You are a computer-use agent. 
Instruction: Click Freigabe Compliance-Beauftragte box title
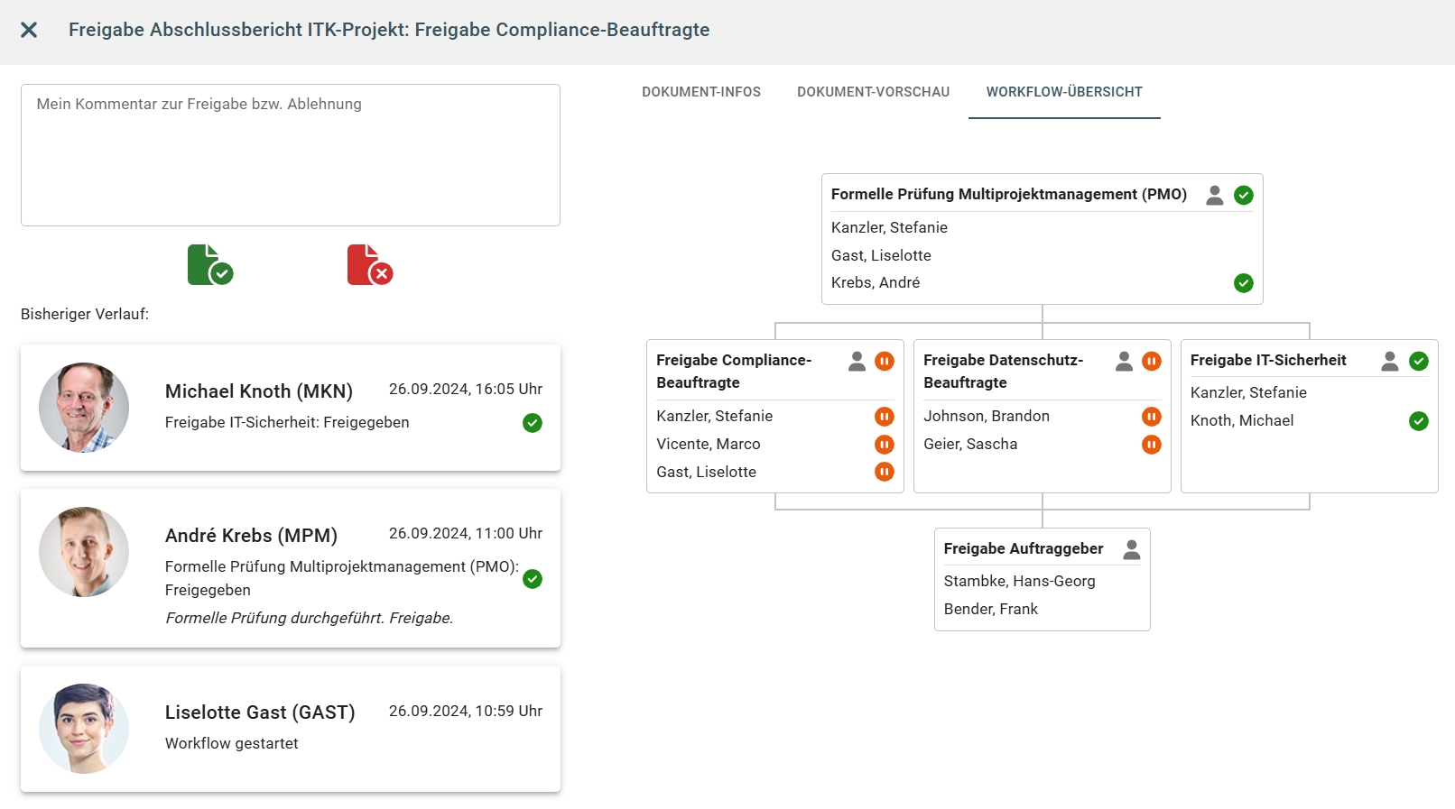(x=733, y=371)
